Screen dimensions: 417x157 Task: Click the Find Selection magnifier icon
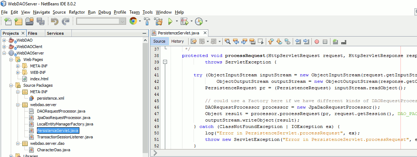tap(227, 41)
